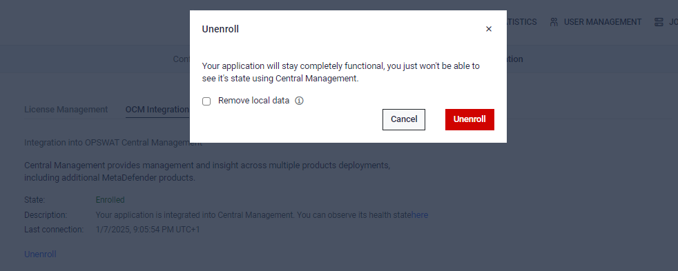The width and height of the screenshot is (678, 271).
Task: Cancel the unenroll dialog
Action: [404, 119]
